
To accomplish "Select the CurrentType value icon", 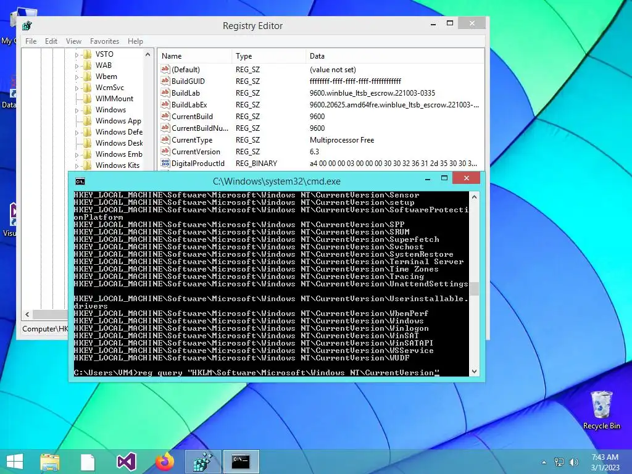I will coord(165,139).
